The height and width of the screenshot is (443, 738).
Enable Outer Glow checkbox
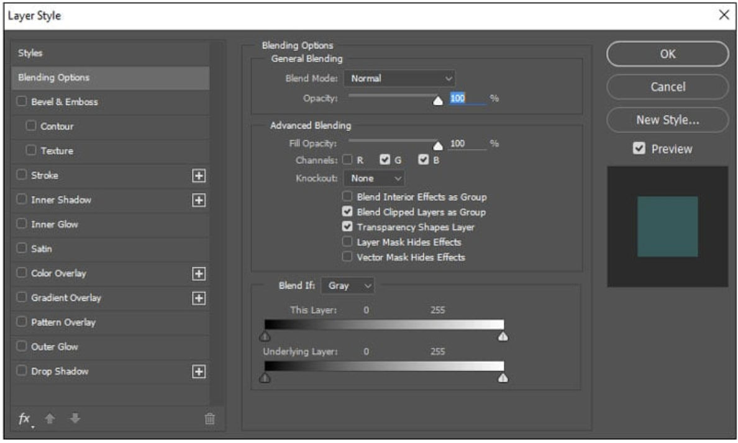point(22,346)
